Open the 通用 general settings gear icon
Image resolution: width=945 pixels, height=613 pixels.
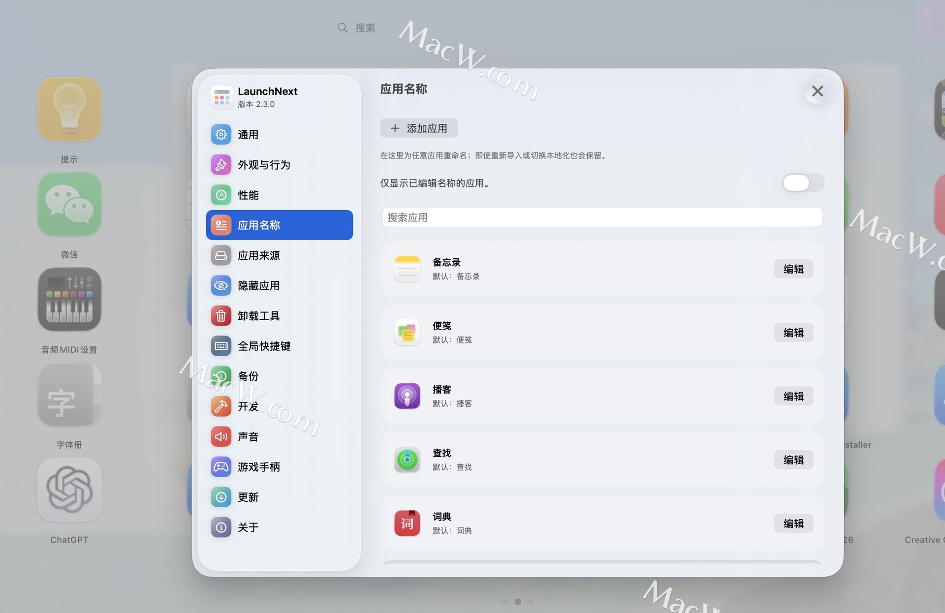[x=221, y=134]
